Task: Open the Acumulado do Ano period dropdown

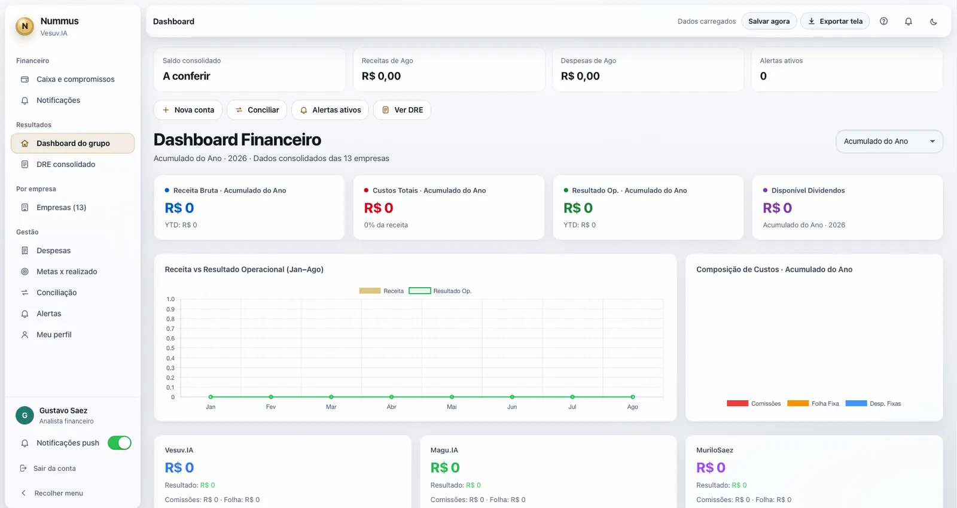Action: [889, 141]
